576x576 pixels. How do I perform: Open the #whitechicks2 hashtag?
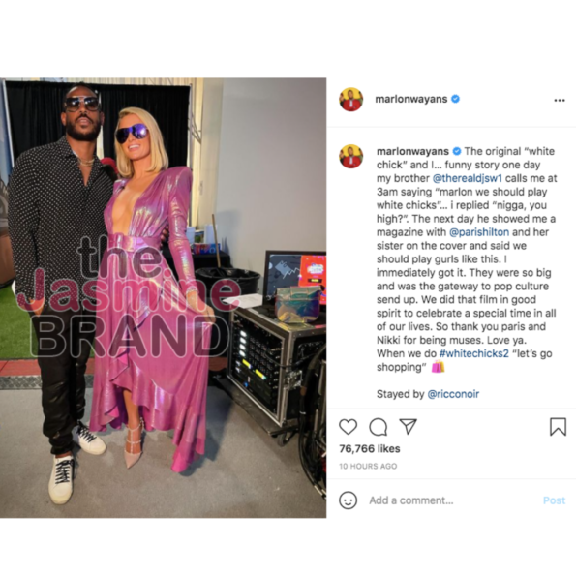point(474,353)
